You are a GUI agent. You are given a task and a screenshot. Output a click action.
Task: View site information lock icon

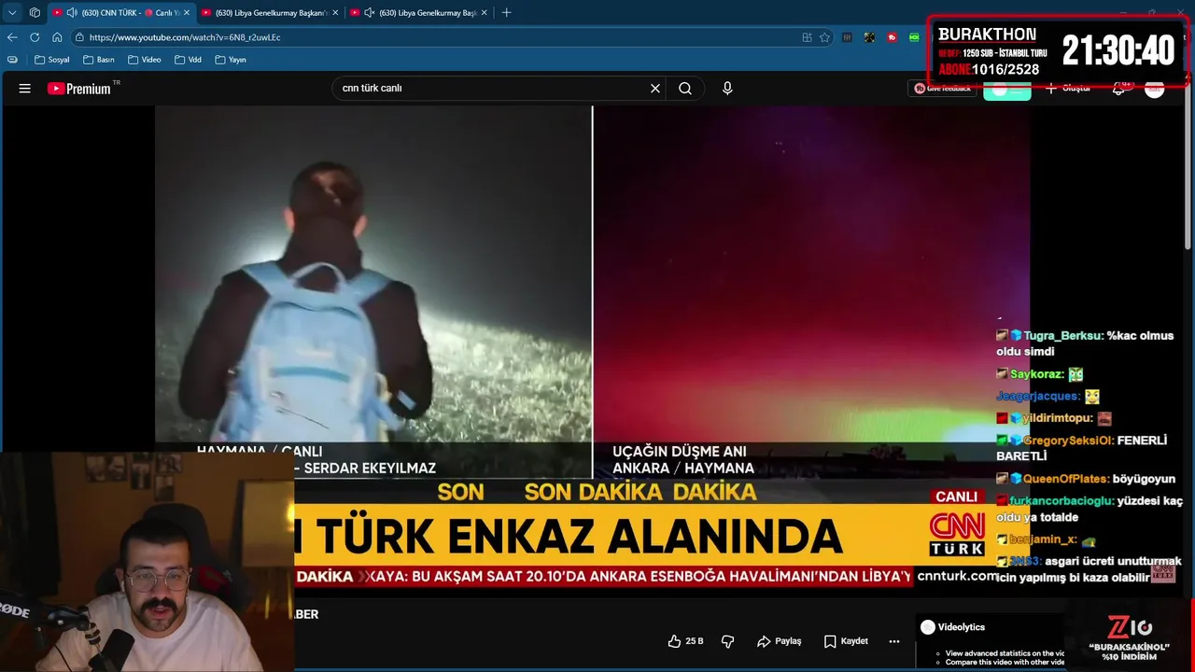pos(80,37)
